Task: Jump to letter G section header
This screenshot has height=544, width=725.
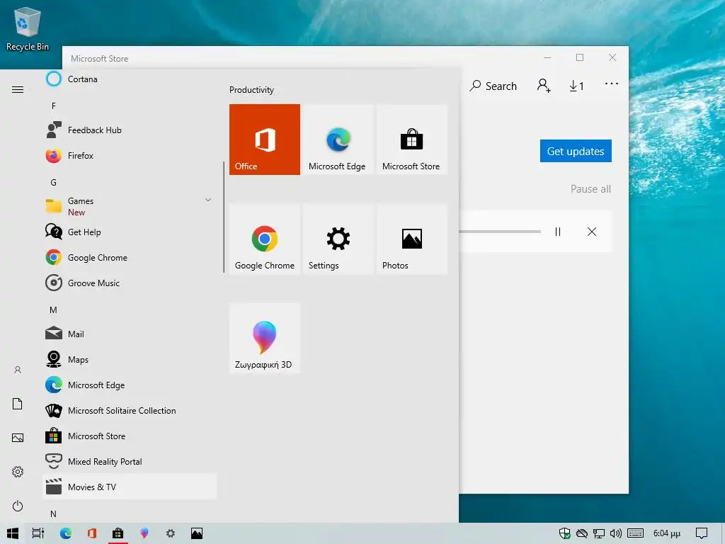Action: pos(54,182)
